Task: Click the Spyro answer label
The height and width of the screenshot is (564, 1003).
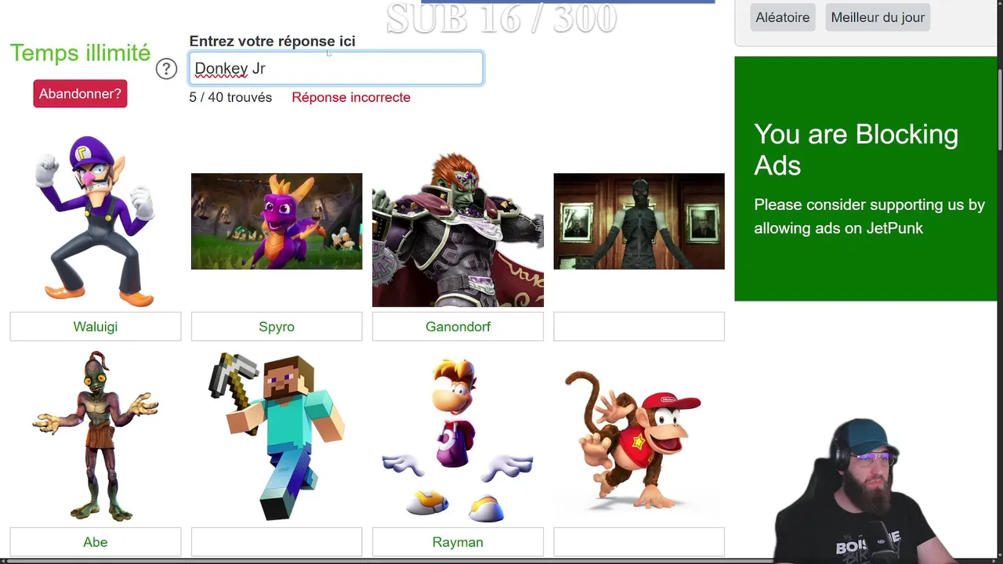Action: pyautogui.click(x=277, y=327)
